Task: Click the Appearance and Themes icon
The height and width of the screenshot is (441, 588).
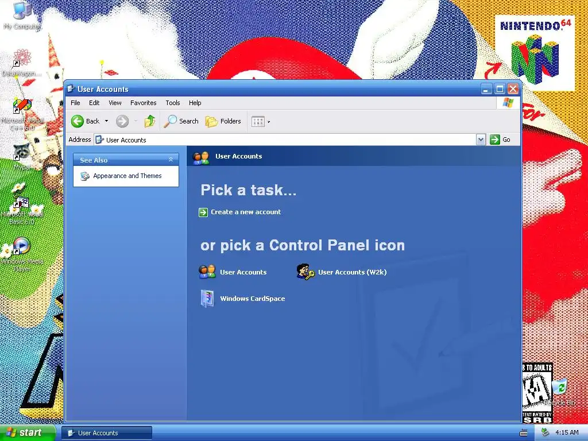Action: 85,176
